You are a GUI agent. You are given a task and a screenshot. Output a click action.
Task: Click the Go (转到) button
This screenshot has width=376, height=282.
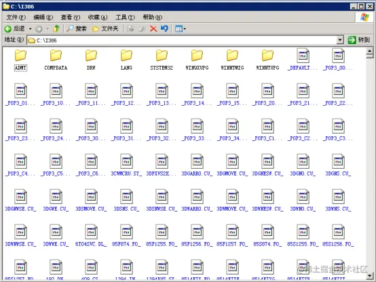pos(359,40)
